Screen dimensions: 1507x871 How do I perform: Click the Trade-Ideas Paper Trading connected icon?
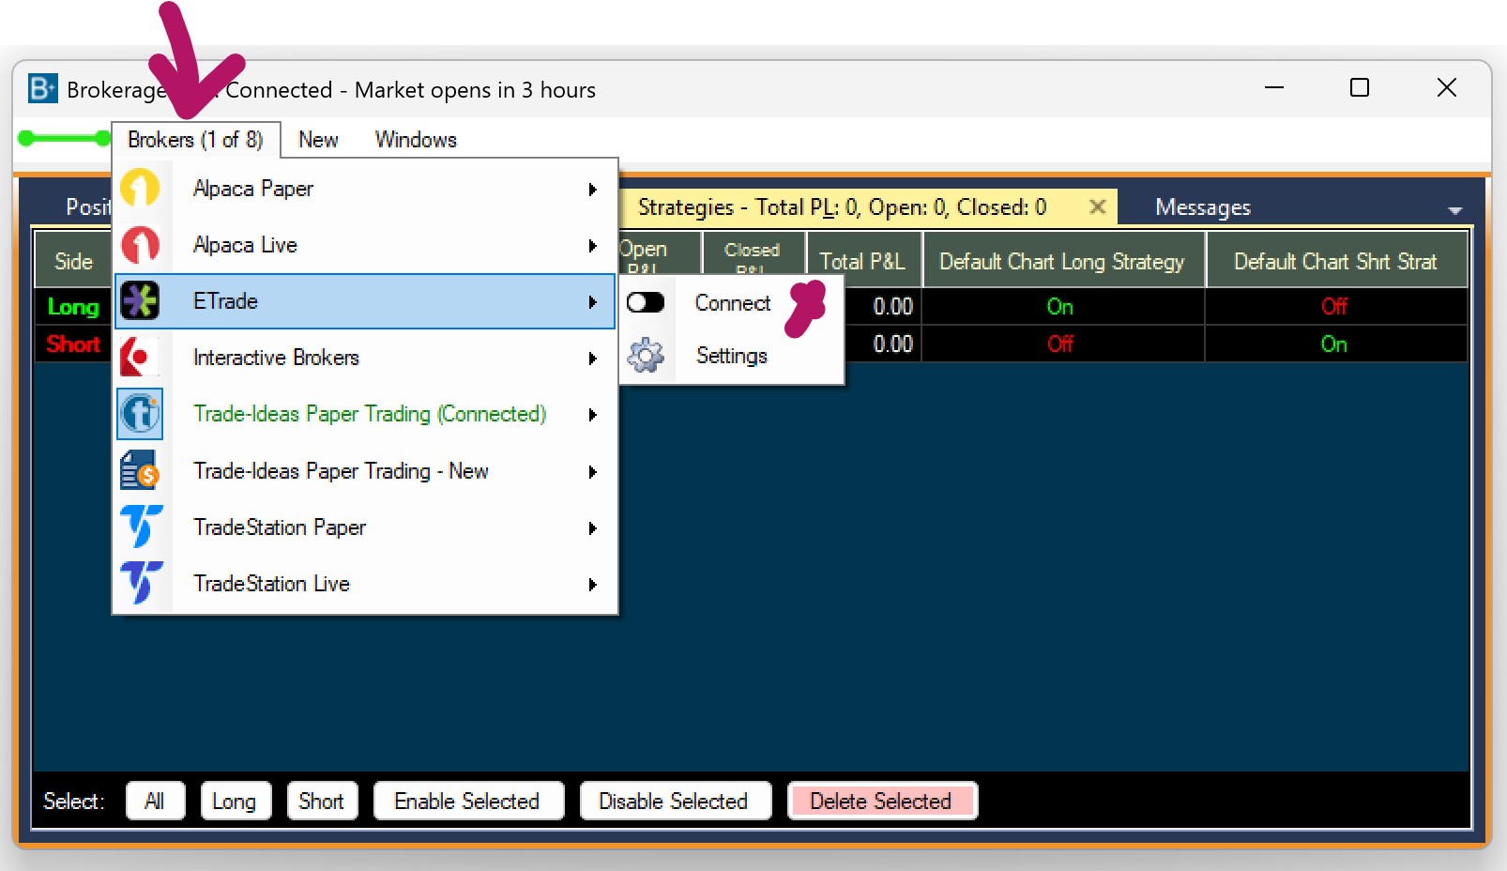pos(140,414)
